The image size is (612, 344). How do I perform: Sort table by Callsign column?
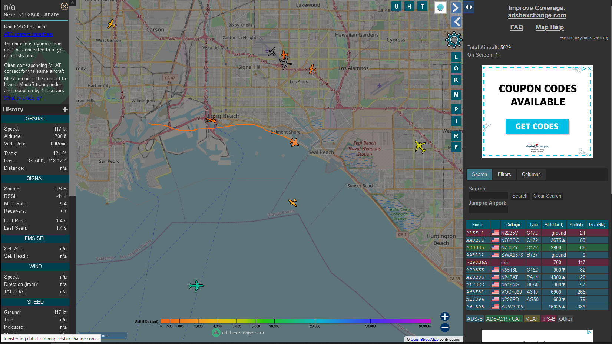(513, 225)
